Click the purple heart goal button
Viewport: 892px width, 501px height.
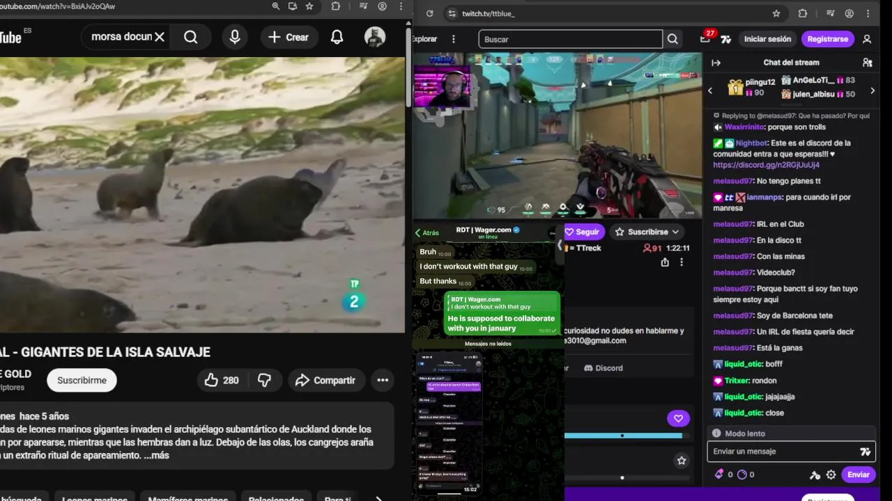pos(678,418)
